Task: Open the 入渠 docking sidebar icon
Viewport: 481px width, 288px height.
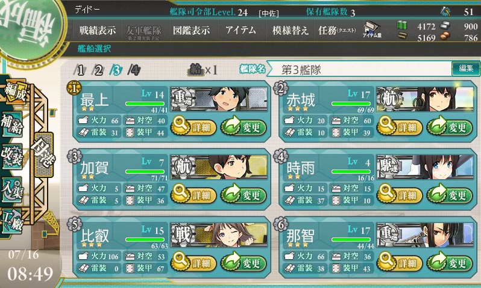Action: tap(12, 189)
